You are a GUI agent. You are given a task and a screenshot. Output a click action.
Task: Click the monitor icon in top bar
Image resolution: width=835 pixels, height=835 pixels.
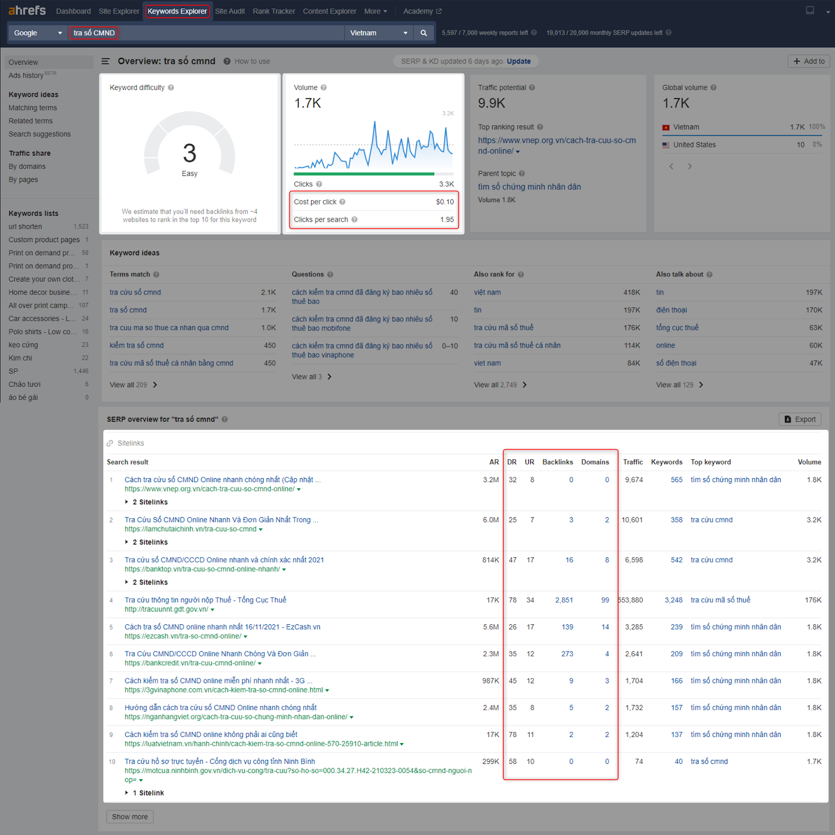(810, 10)
